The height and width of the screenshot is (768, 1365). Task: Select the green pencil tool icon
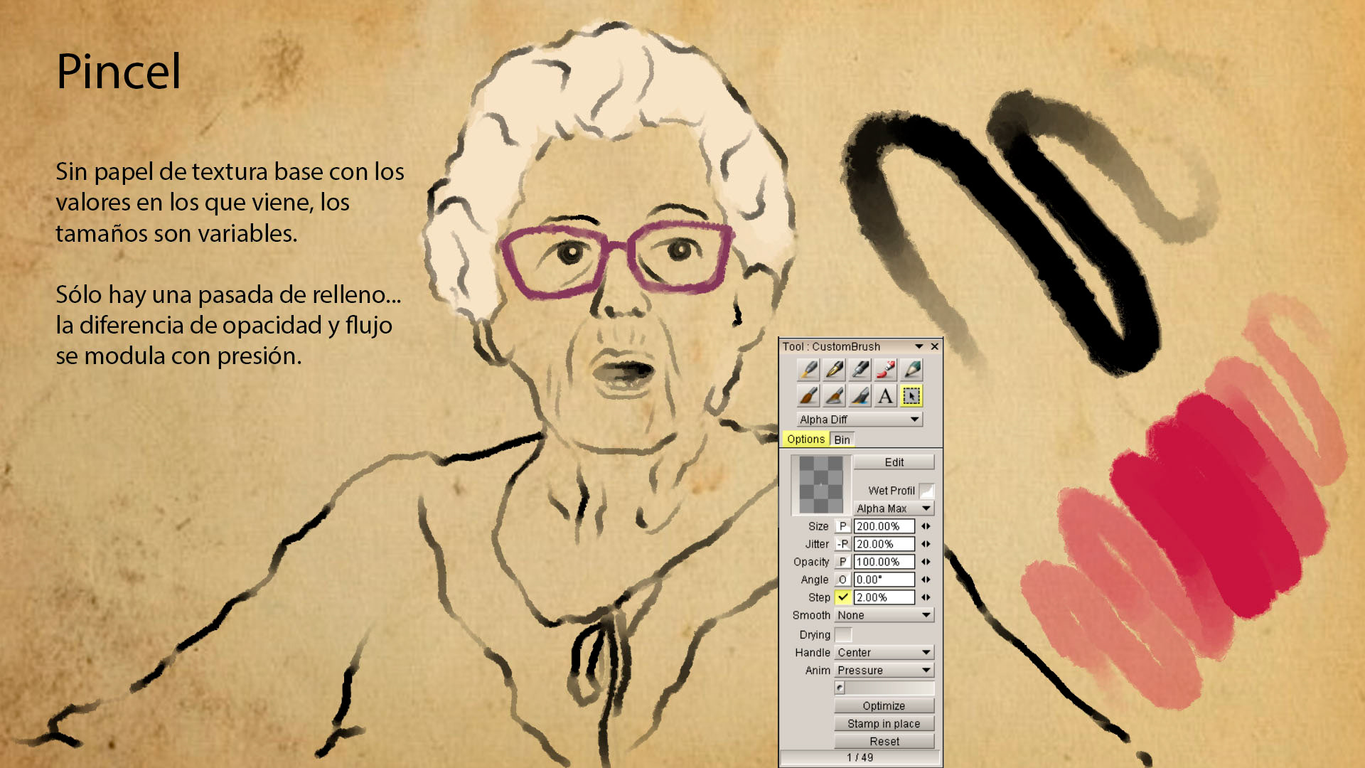[912, 369]
